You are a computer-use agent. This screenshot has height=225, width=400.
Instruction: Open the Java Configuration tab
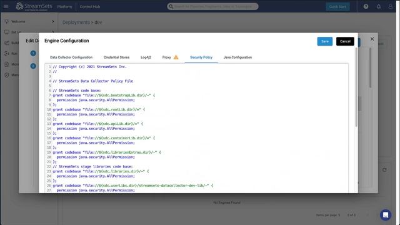coord(237,57)
